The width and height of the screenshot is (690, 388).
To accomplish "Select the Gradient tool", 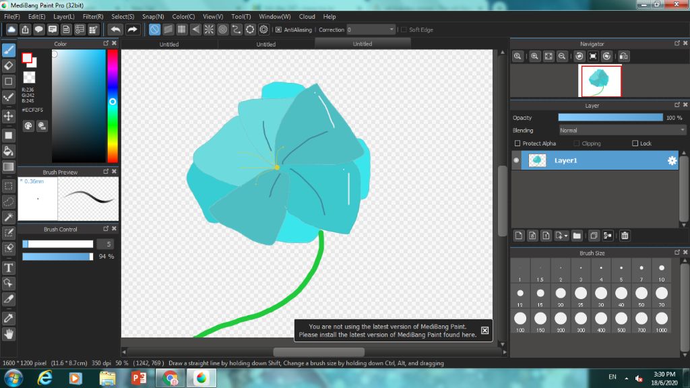I will [8, 167].
